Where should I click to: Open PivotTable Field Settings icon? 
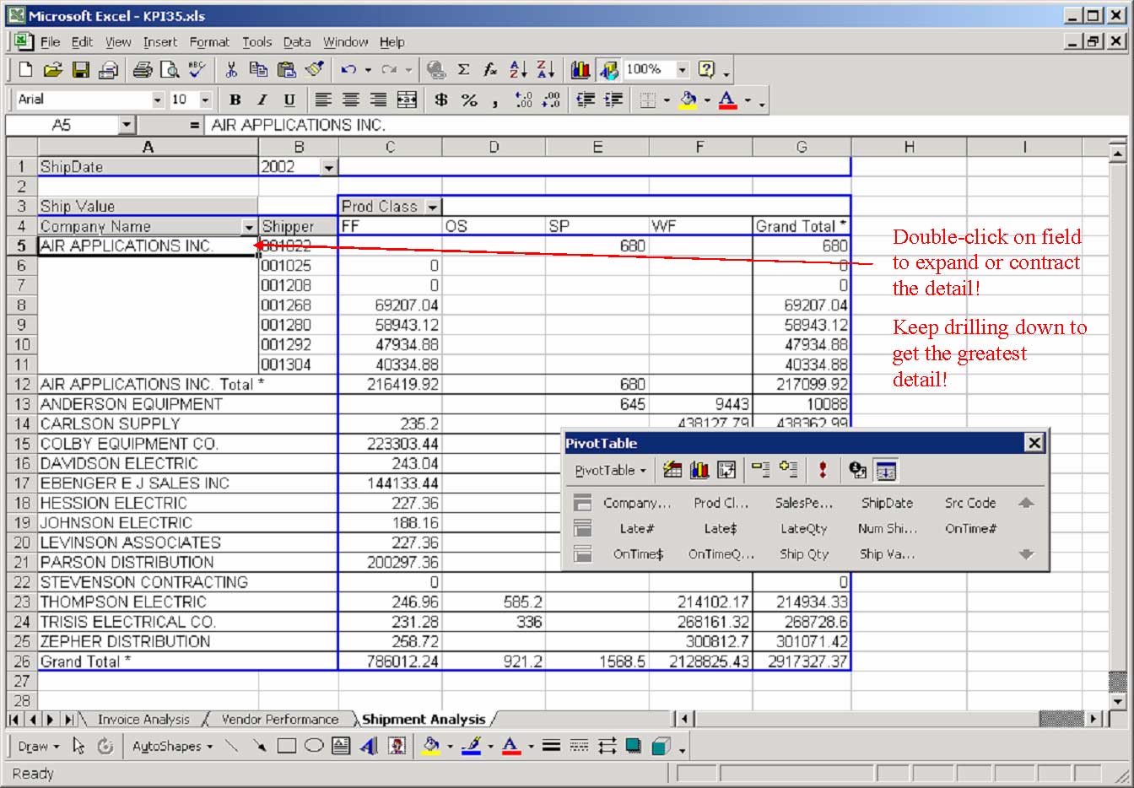[858, 470]
